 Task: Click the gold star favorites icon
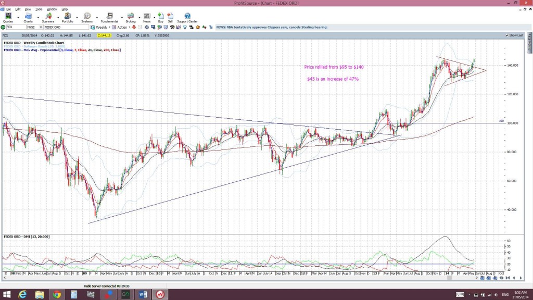tap(198, 27)
